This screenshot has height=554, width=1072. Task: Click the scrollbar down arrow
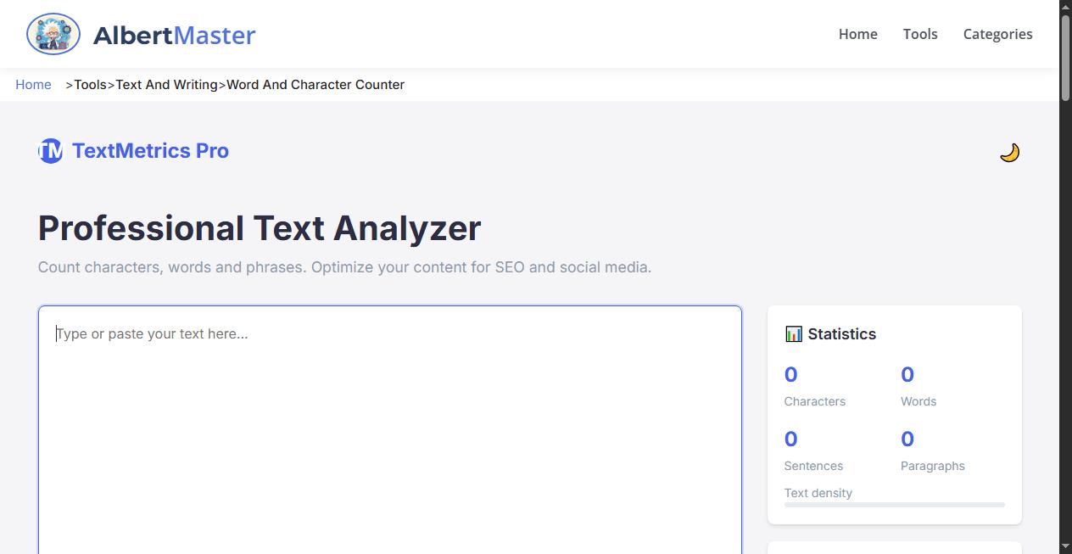[1065, 547]
